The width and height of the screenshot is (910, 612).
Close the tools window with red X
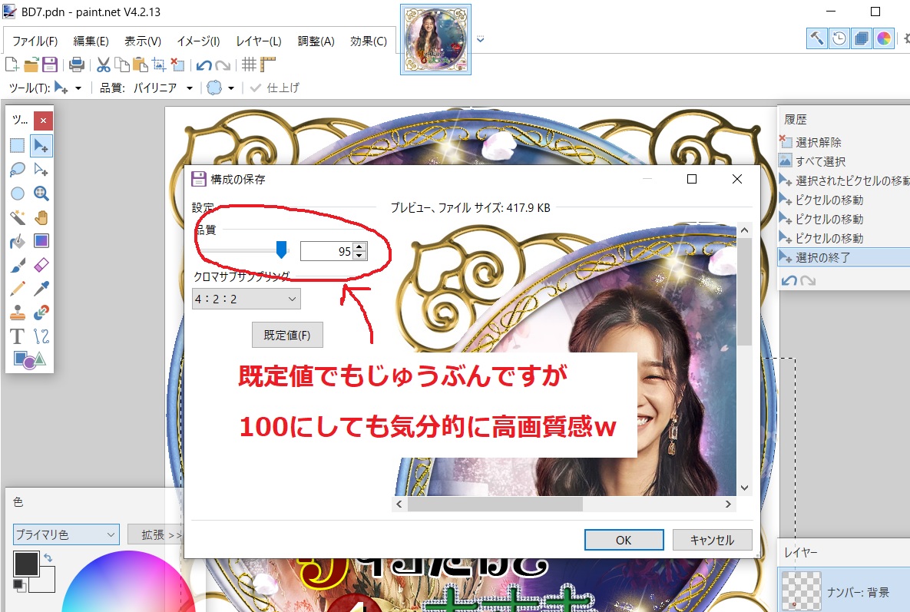43,121
